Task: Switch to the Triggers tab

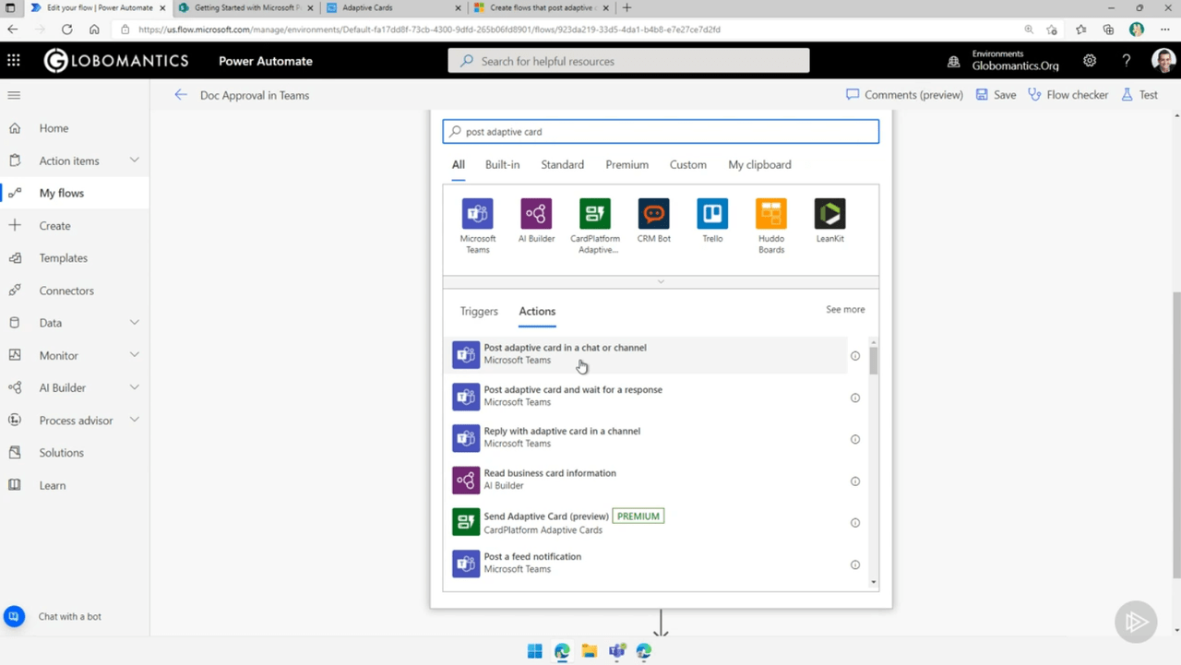Action: [479, 312]
